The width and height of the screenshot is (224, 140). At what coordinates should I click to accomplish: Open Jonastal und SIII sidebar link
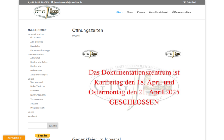point(36,34)
